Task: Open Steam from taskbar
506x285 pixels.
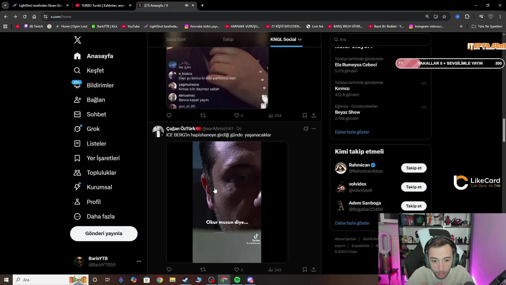Action: [185, 280]
